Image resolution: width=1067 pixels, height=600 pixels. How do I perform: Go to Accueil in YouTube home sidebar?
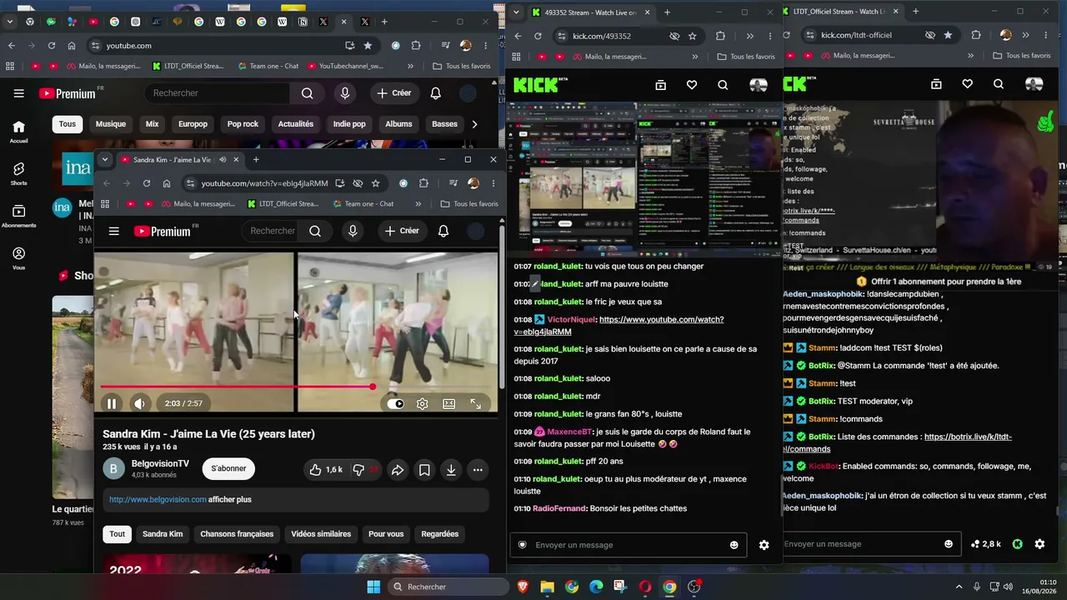[18, 132]
